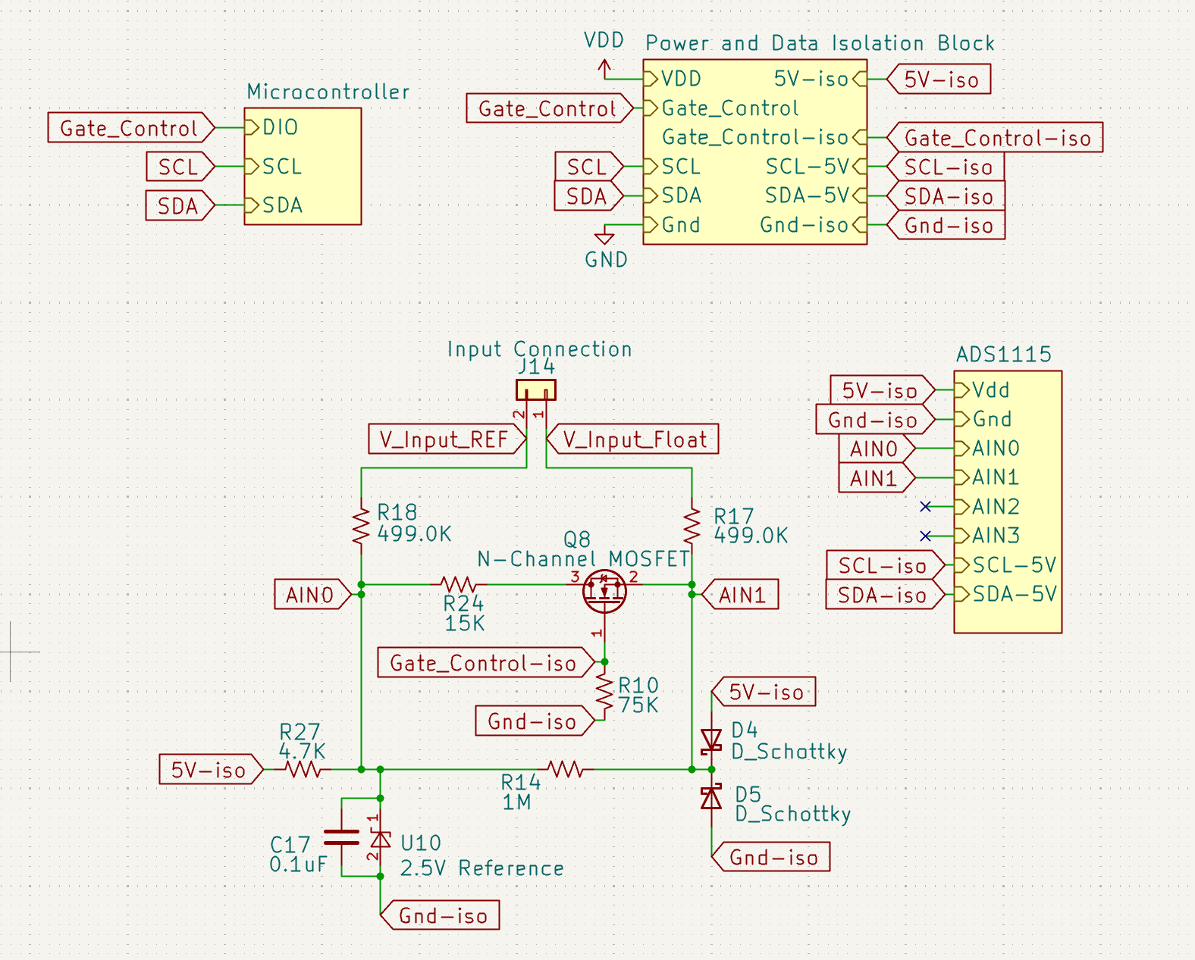Click the SCL label beside the Microcontroller

(x=180, y=166)
